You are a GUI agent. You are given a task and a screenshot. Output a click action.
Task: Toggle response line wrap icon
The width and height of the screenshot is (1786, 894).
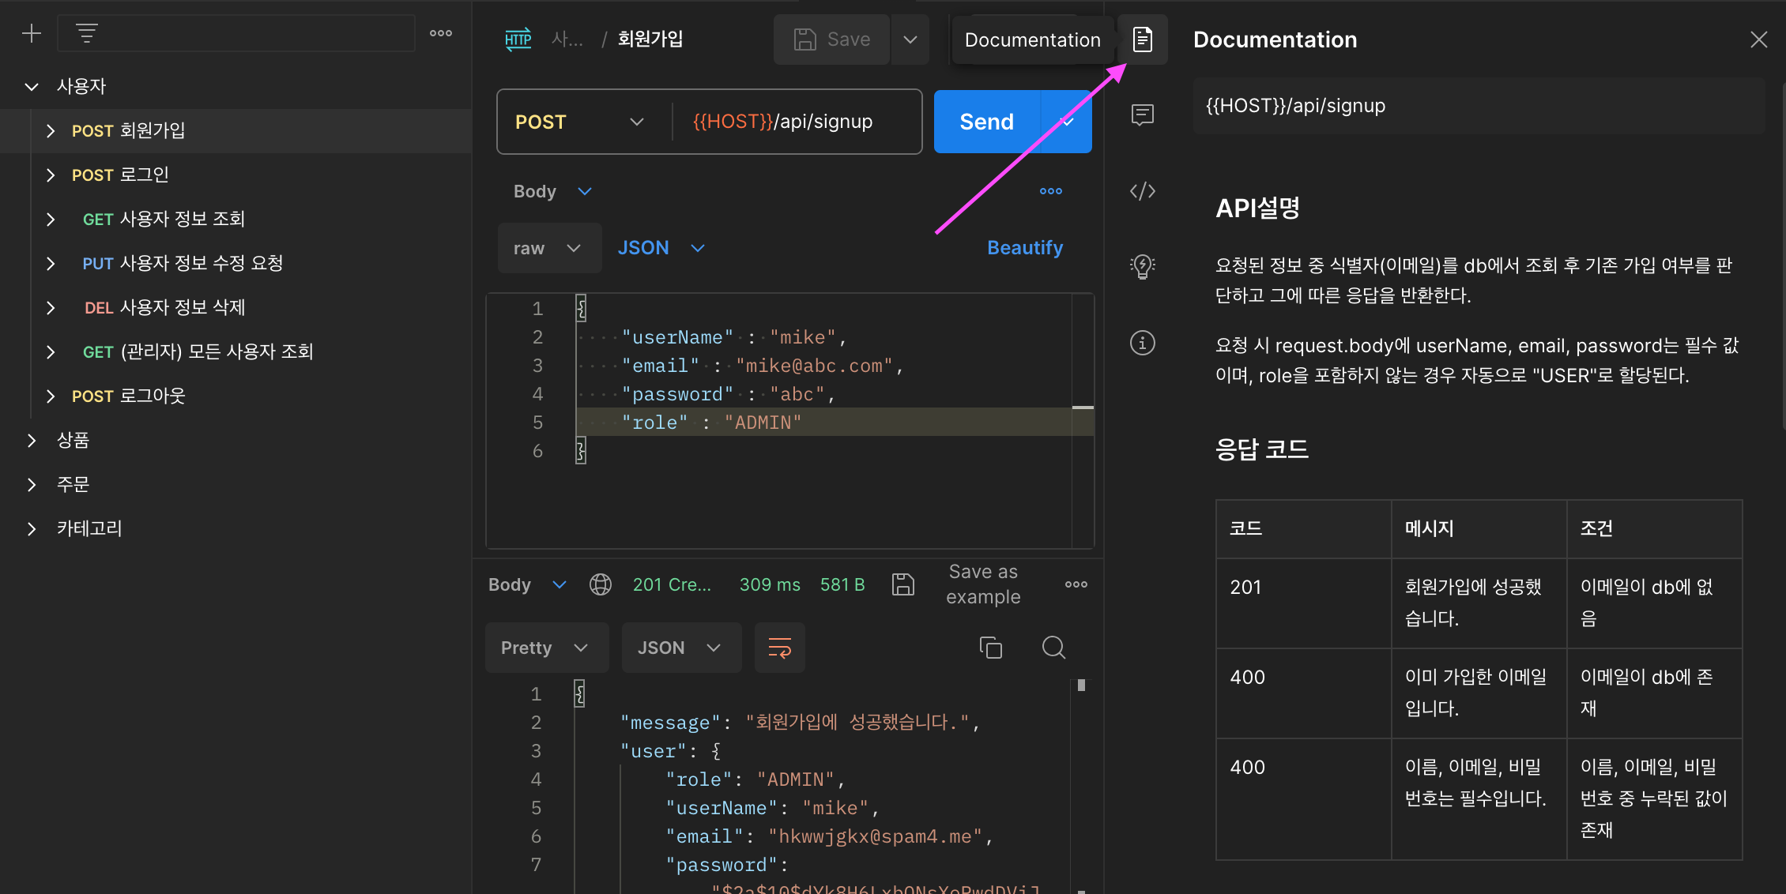(780, 648)
